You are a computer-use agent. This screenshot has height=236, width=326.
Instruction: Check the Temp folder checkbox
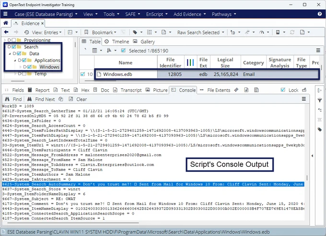24,74
